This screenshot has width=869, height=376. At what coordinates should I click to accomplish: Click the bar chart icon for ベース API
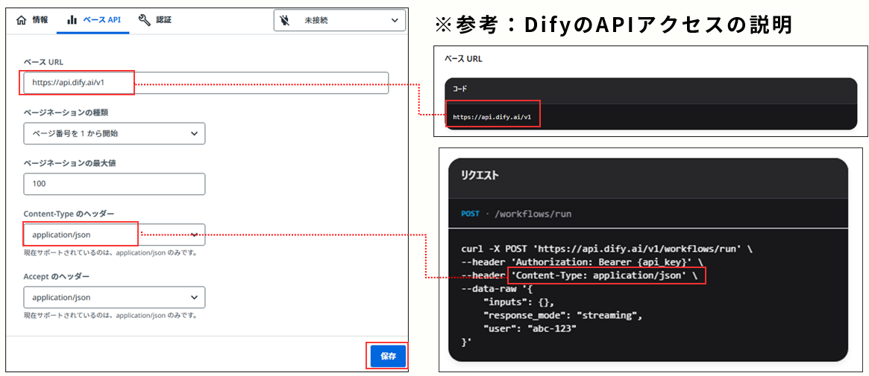[72, 20]
